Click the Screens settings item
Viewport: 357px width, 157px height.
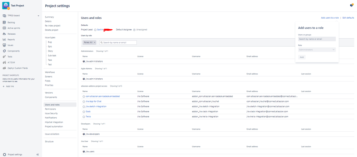point(49,77)
